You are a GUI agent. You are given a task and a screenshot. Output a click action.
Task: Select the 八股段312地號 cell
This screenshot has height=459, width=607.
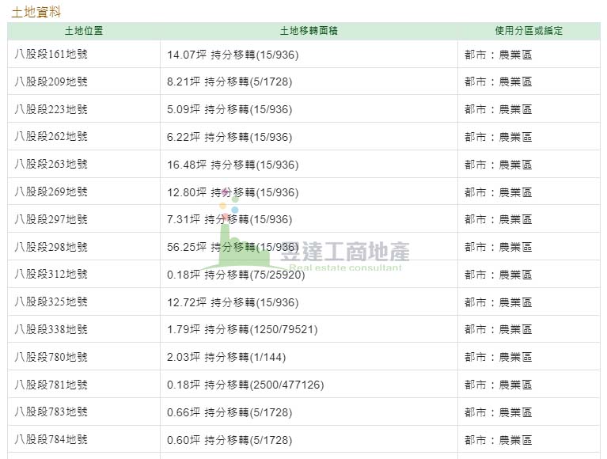[x=51, y=274]
